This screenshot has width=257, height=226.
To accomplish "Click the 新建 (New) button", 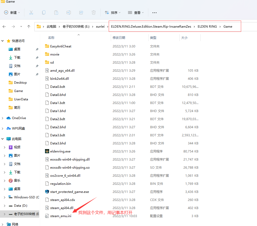I will (x=11, y=13).
